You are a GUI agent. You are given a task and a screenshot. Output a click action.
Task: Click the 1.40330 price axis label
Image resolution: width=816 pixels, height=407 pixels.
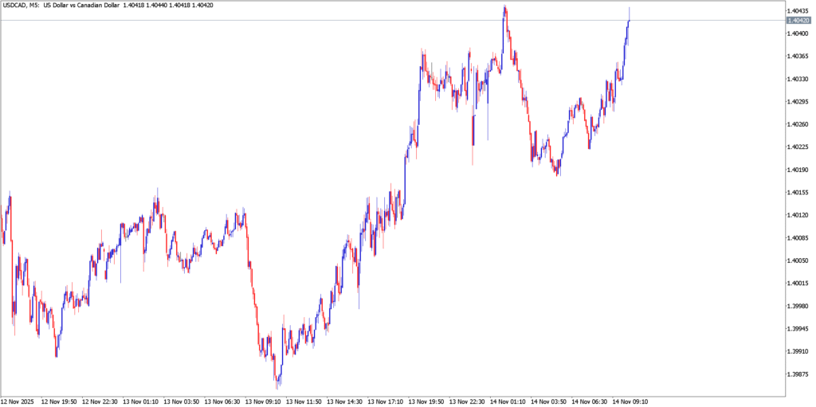click(x=798, y=79)
